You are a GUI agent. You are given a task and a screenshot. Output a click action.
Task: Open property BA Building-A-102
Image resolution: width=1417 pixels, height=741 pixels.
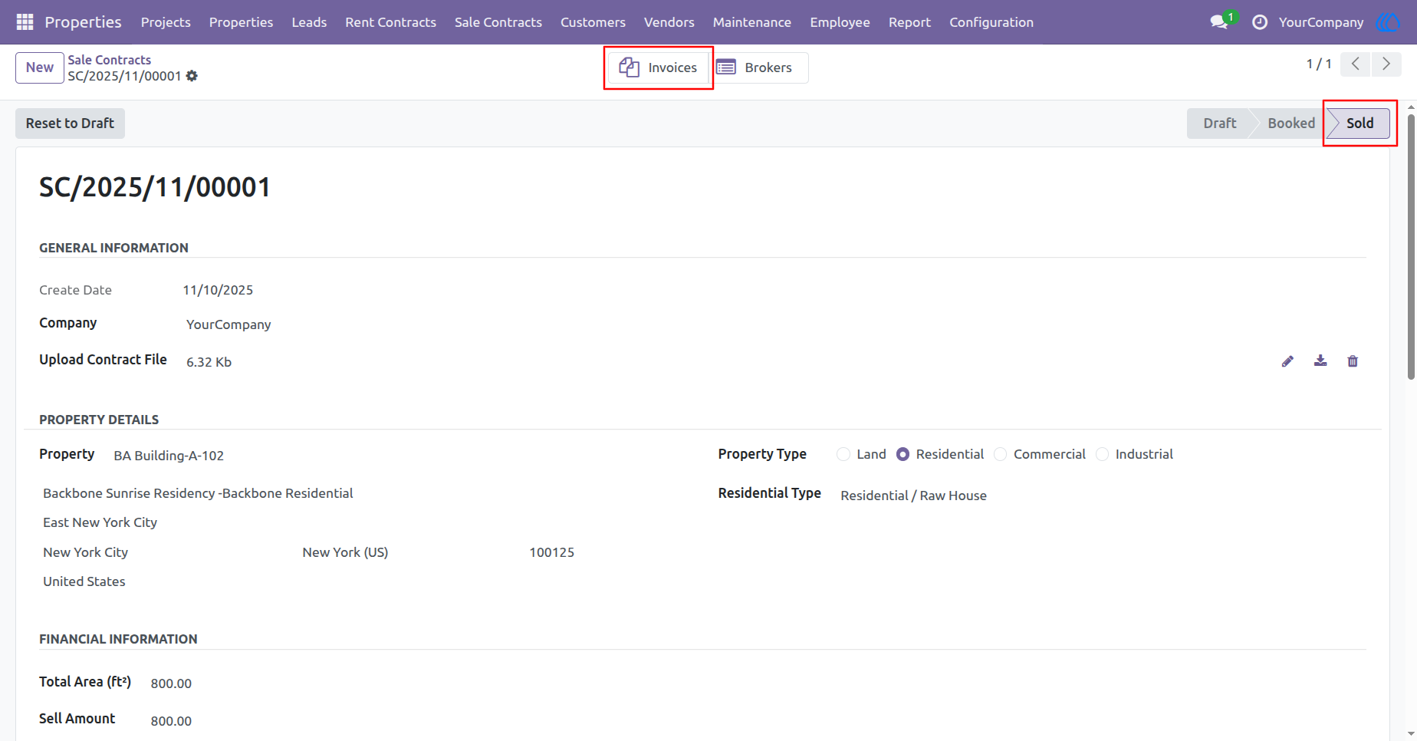click(x=169, y=456)
